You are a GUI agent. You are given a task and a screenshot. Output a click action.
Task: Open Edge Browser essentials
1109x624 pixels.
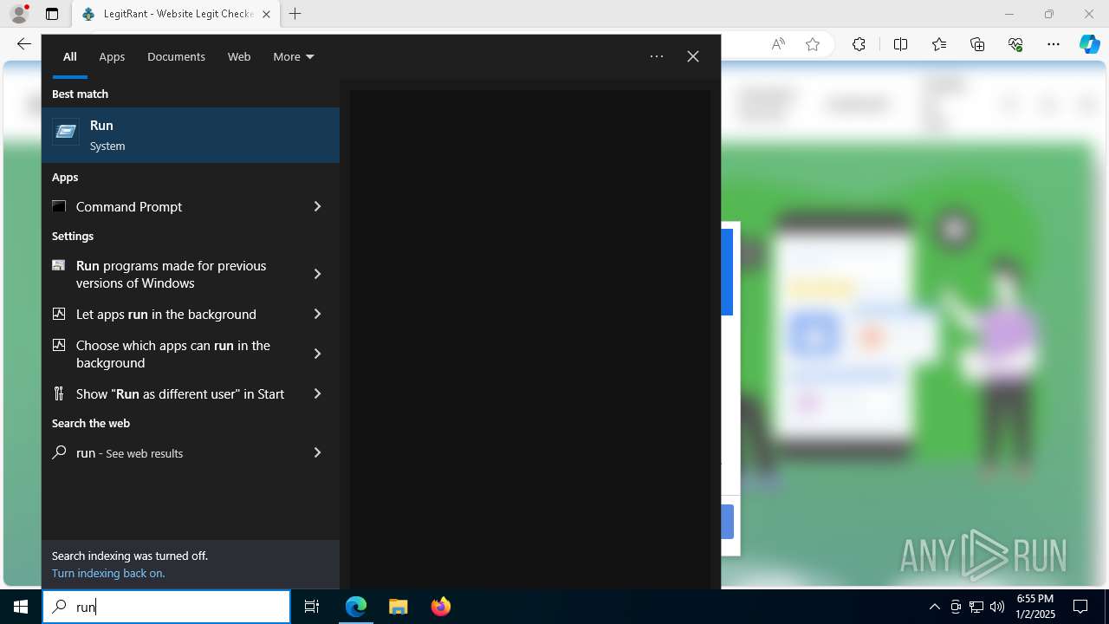(1015, 44)
